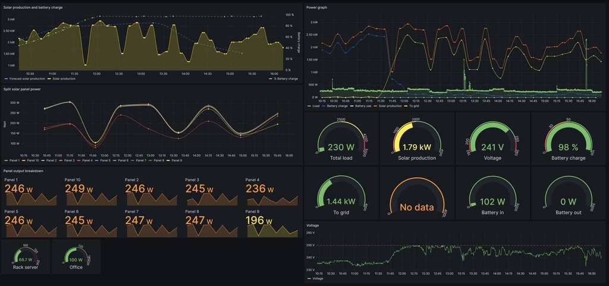
Task: Click the No data gauge panel
Action: (x=417, y=194)
